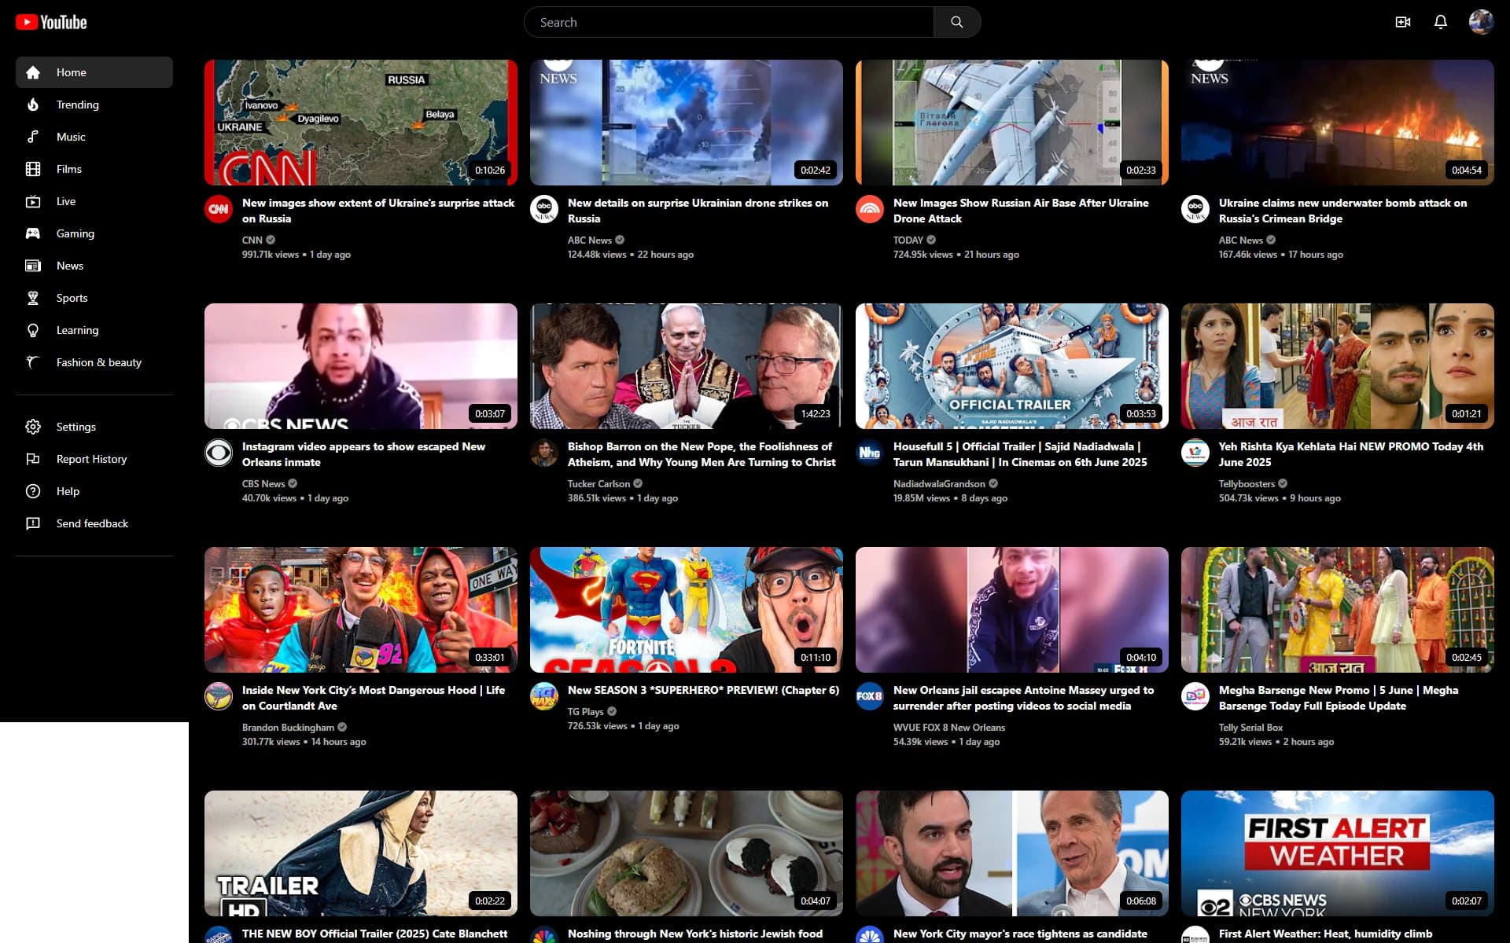Select Films in the sidebar
Image resolution: width=1510 pixels, height=943 pixels.
tap(94, 169)
